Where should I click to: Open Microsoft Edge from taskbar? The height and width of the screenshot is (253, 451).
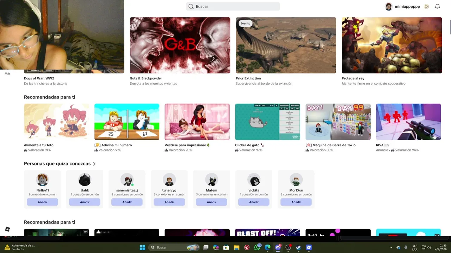[267, 247]
